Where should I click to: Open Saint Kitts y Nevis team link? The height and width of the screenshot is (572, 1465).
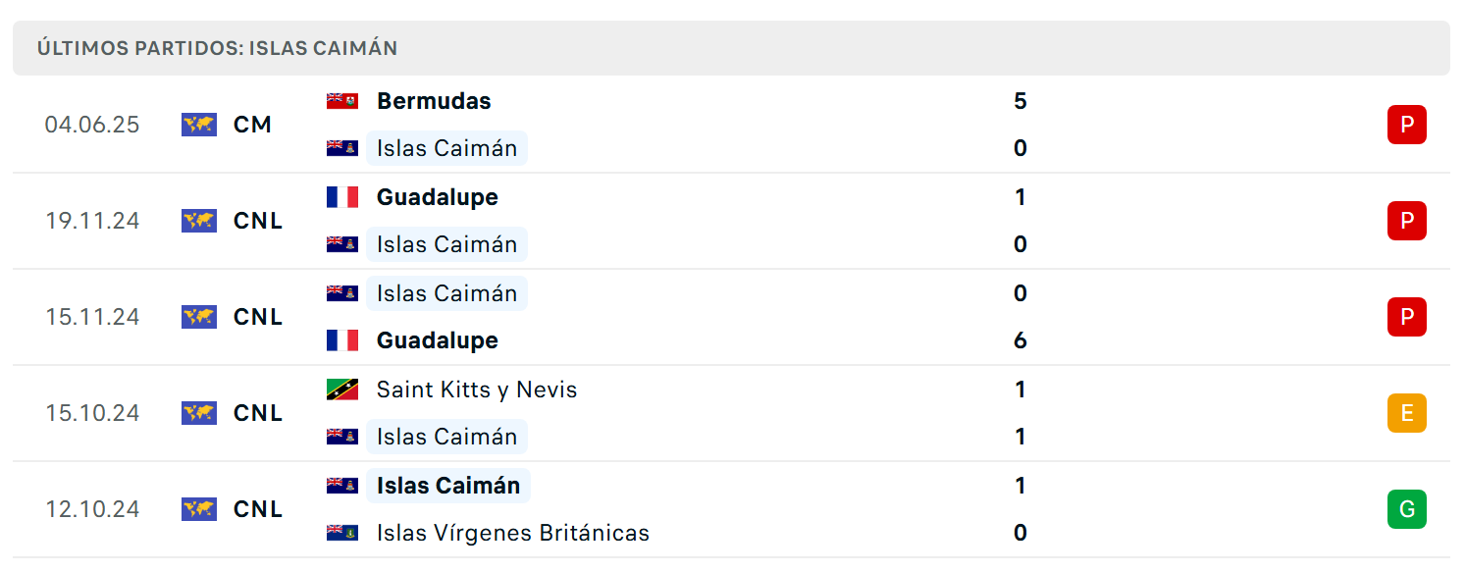[x=477, y=390]
